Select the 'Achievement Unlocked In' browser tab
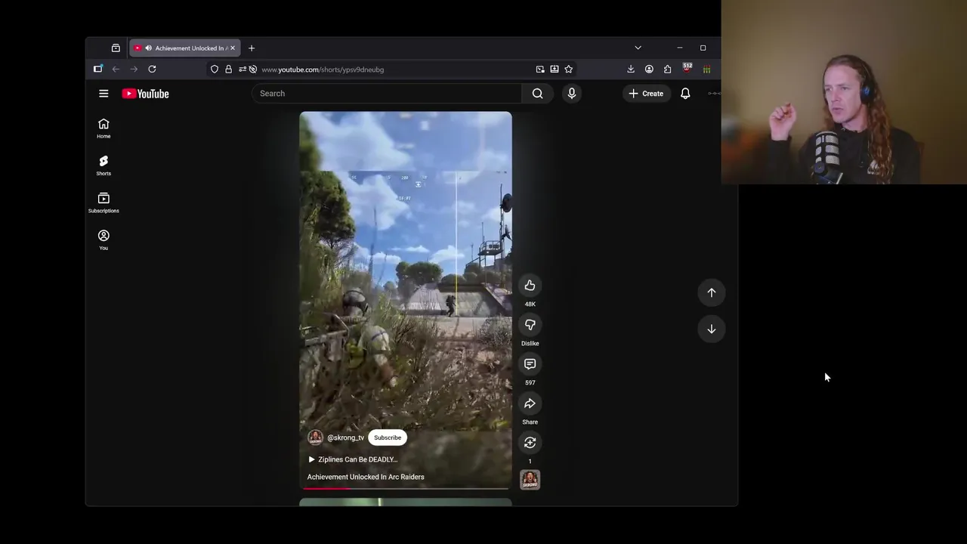967x544 pixels. coord(185,48)
